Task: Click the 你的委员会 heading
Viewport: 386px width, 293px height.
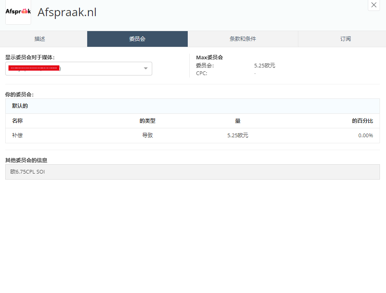Action: 19,94
